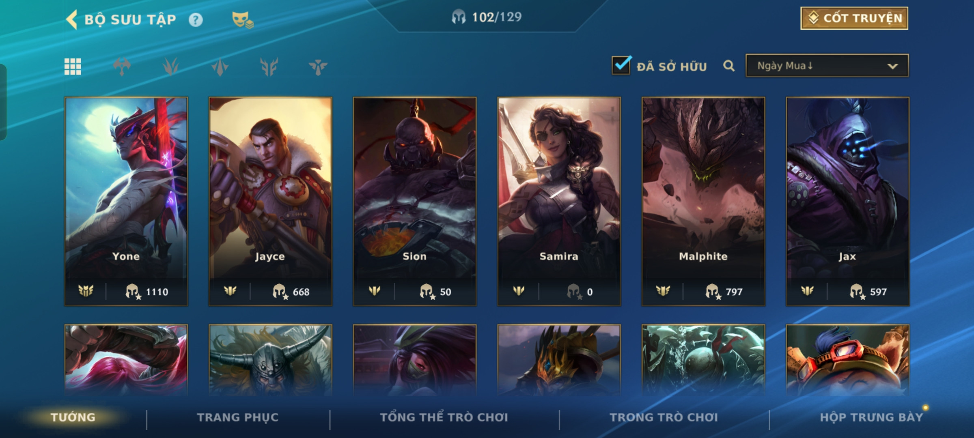Viewport: 974px width, 438px height.
Task: Filter champions by the fighter axe icon
Action: coord(122,67)
